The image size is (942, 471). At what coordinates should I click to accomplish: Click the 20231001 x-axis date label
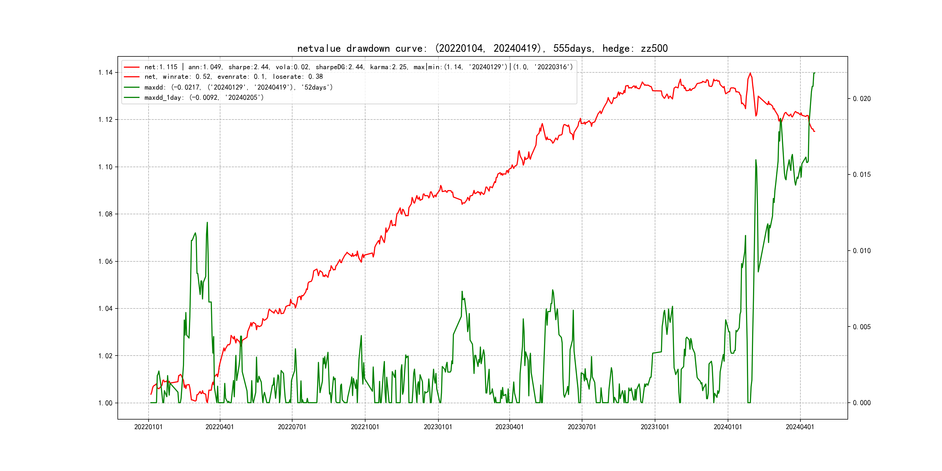(x=654, y=427)
